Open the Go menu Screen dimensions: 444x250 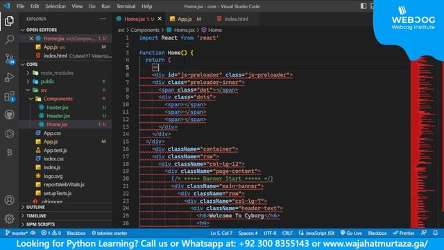click(x=92, y=6)
